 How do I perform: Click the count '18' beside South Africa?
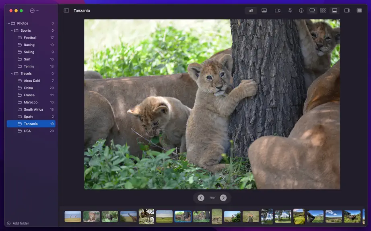click(52, 109)
